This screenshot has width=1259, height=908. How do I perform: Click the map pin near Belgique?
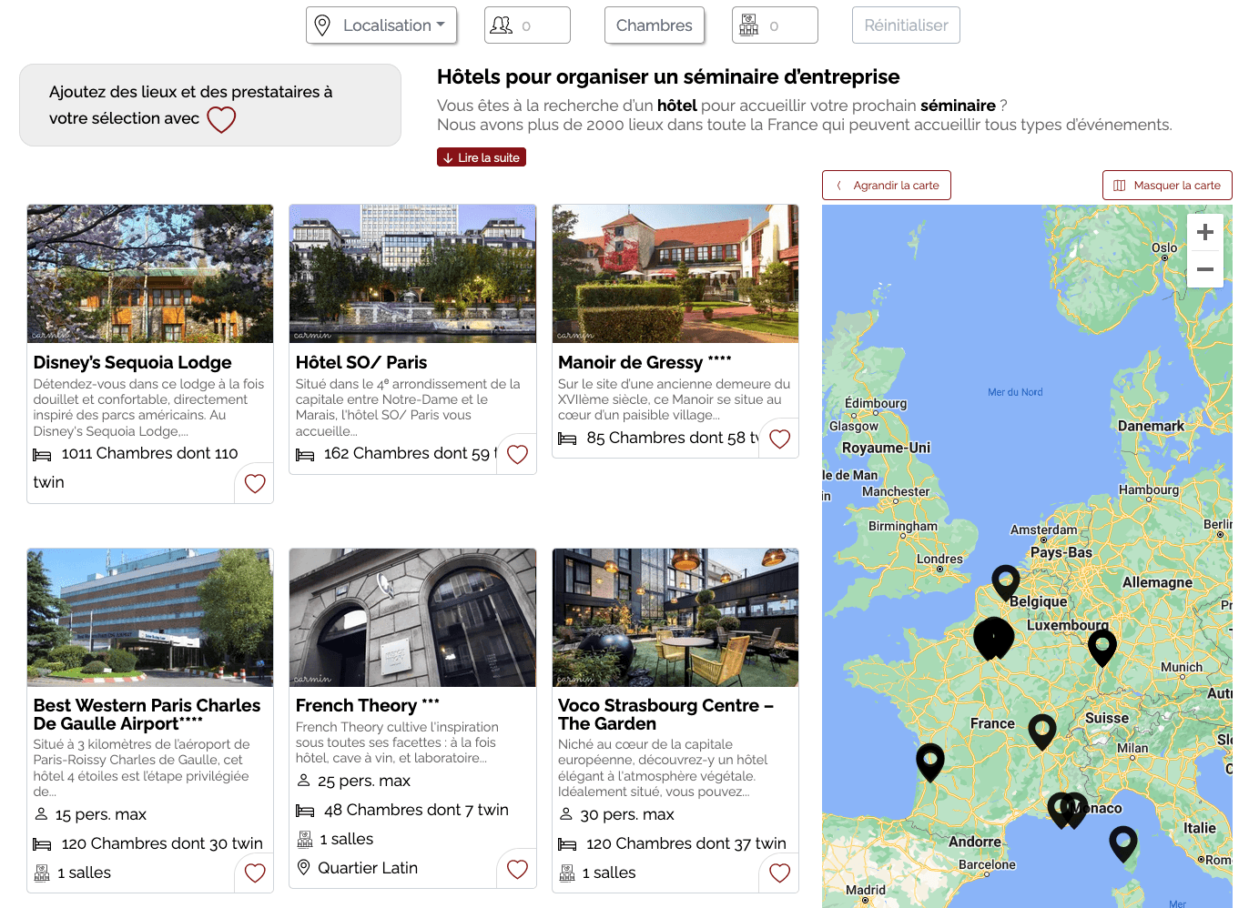[1006, 581]
